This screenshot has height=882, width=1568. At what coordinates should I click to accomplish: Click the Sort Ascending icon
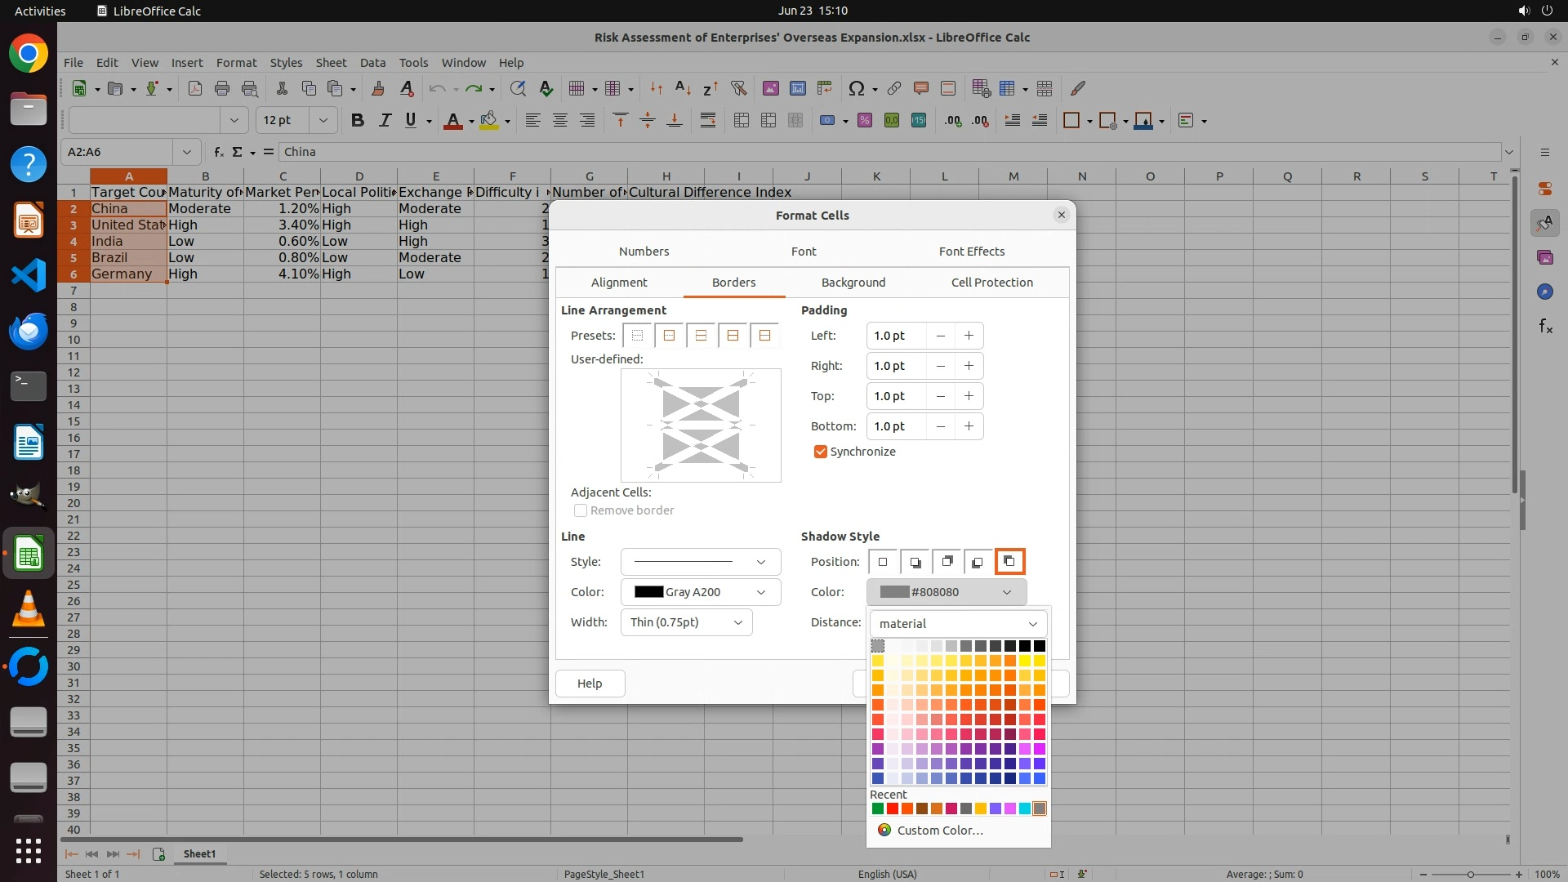684,88
